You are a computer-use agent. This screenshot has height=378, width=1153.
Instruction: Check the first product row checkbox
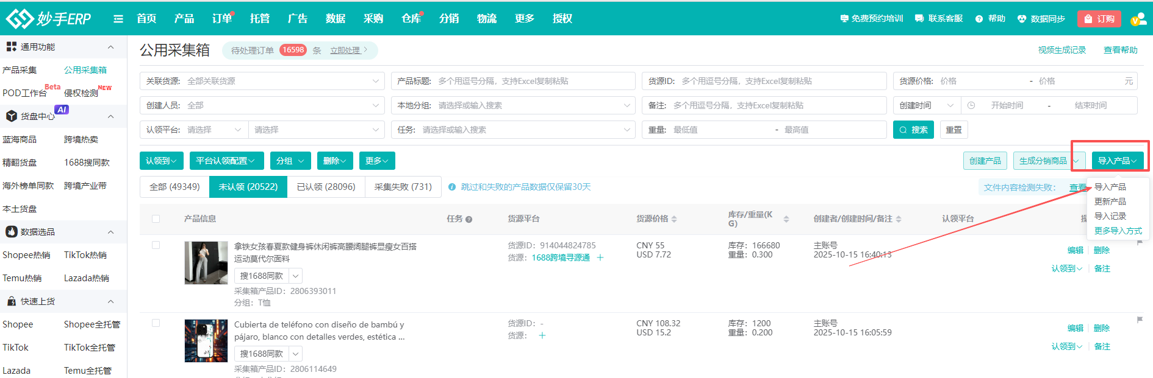(156, 245)
